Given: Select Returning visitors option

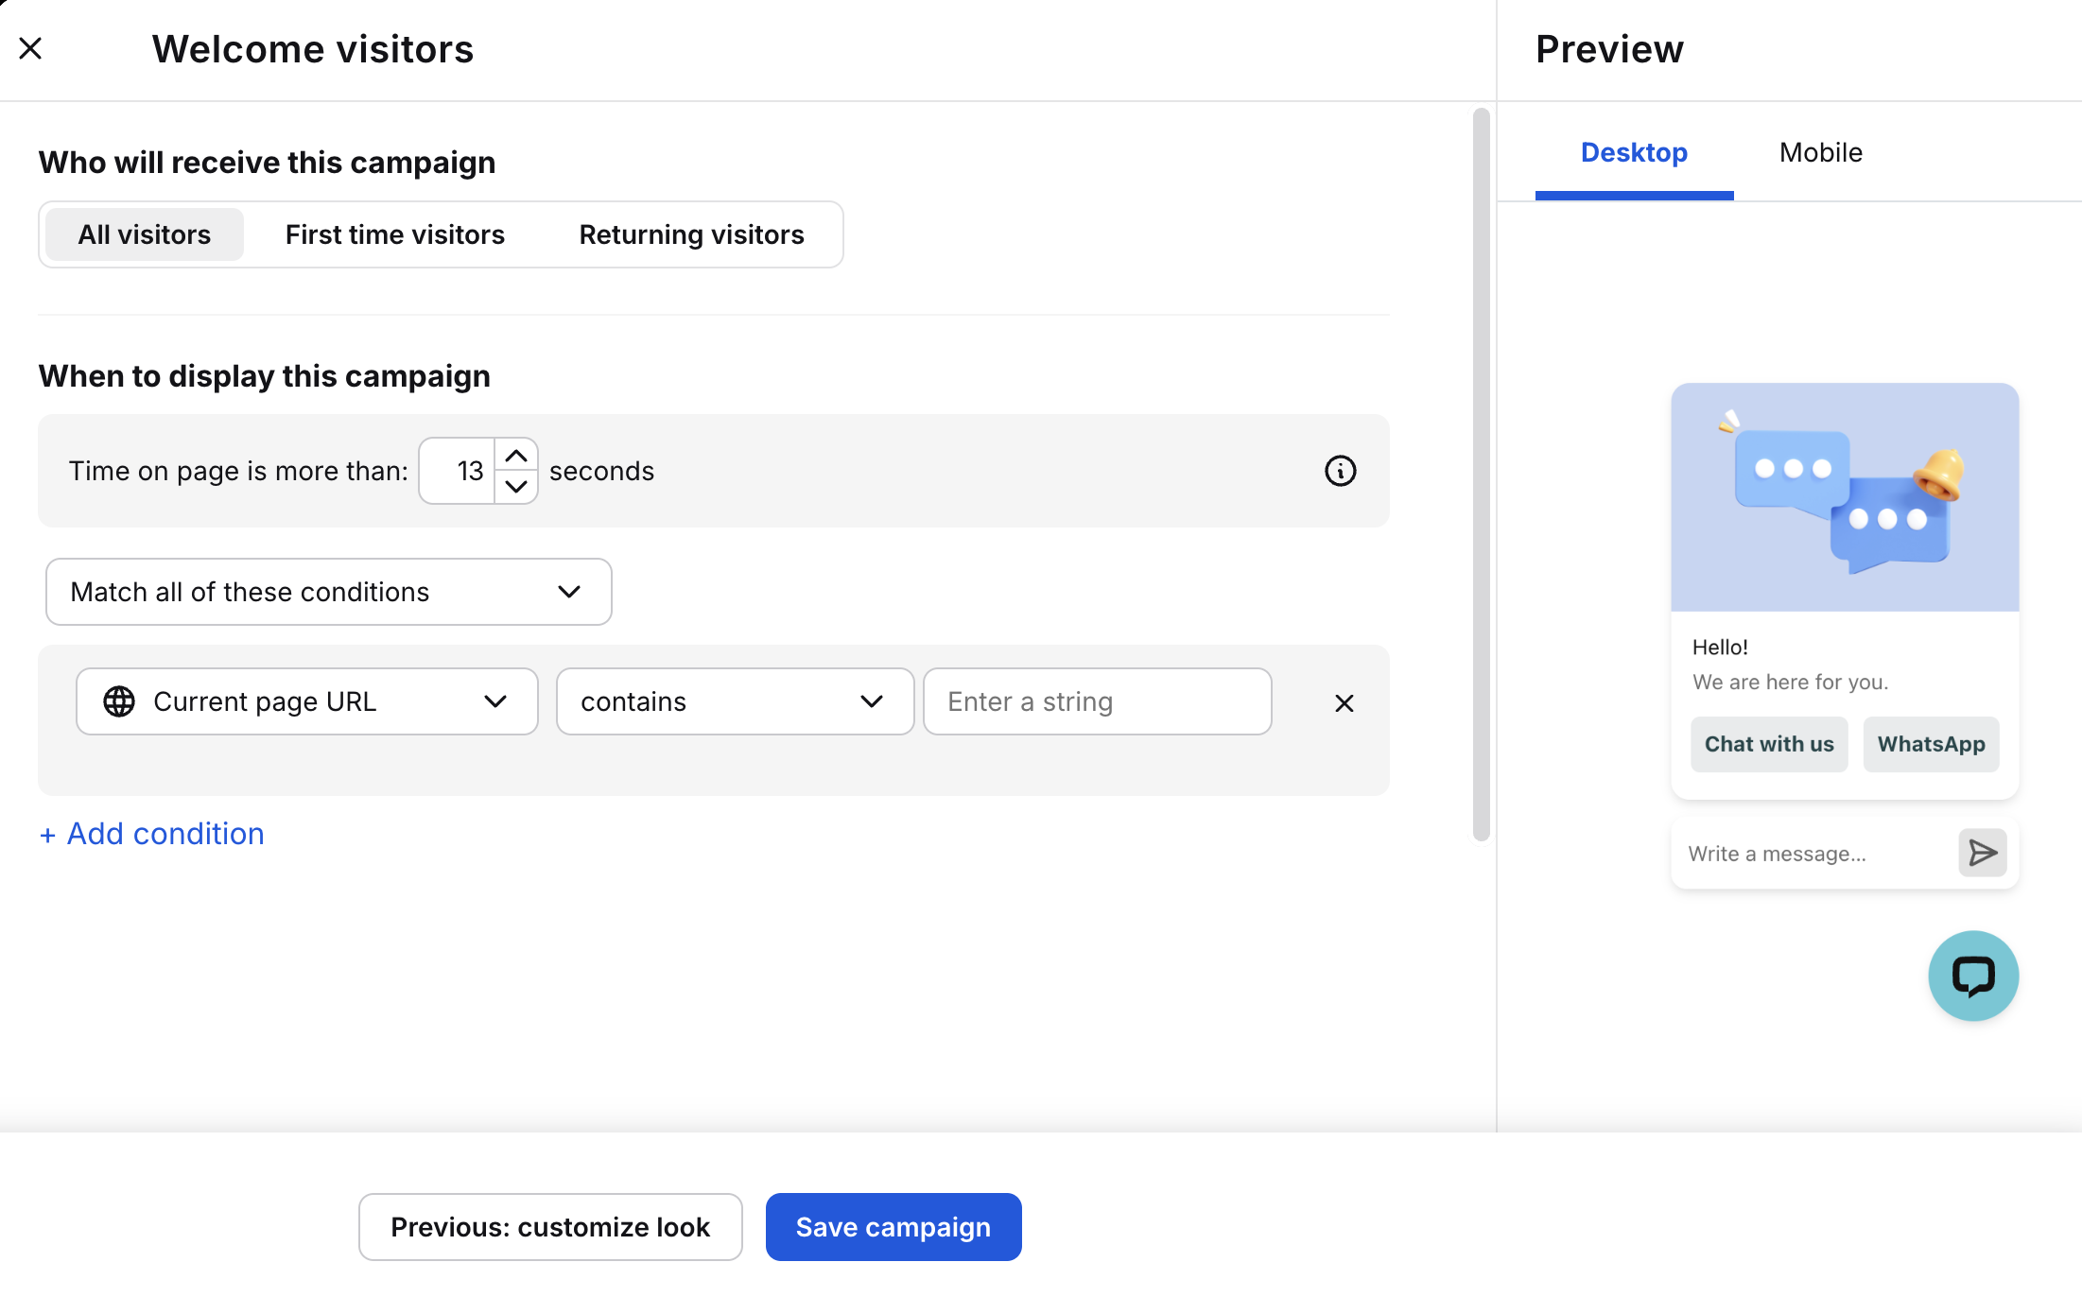Looking at the screenshot, I should click(x=691, y=234).
